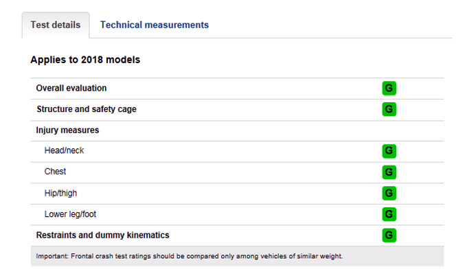Viewport: 467px width, 278px height.
Task: Select the Head/neck Good rating icon
Action: (x=389, y=151)
